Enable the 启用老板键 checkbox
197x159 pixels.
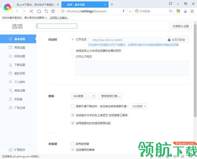[x=73, y=144]
